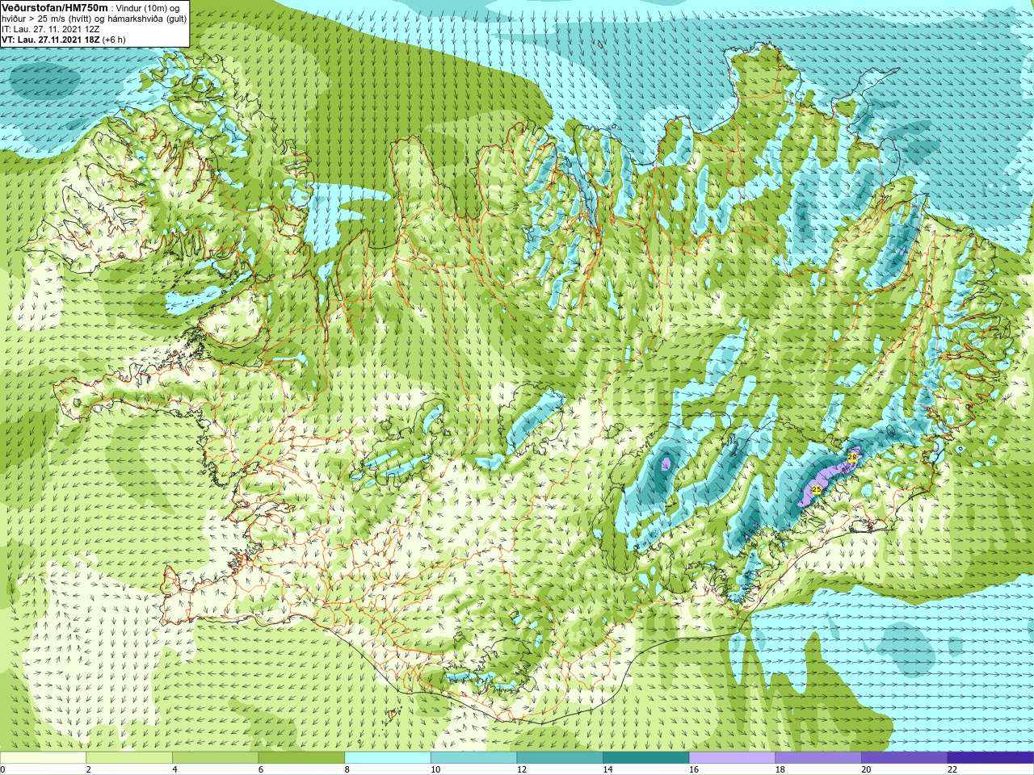
Task: Click the 'VT: Lau. 27.11.2021 18Z (+6 h)' line
Action: [x=64, y=40]
